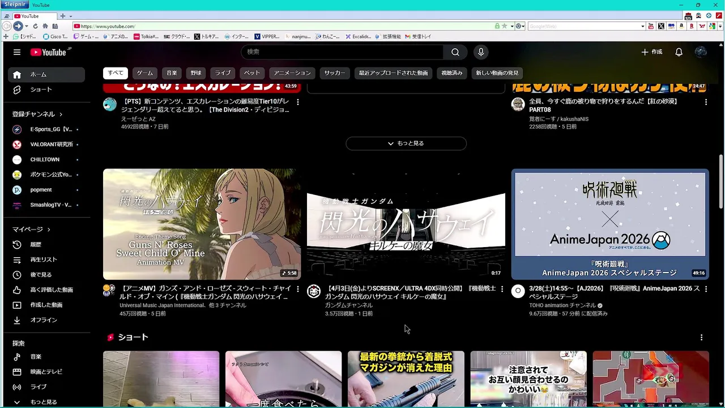The height and width of the screenshot is (408, 725).
Task: Open options menu for 呪術廻戦 AnimeJapan video
Action: pyautogui.click(x=706, y=289)
